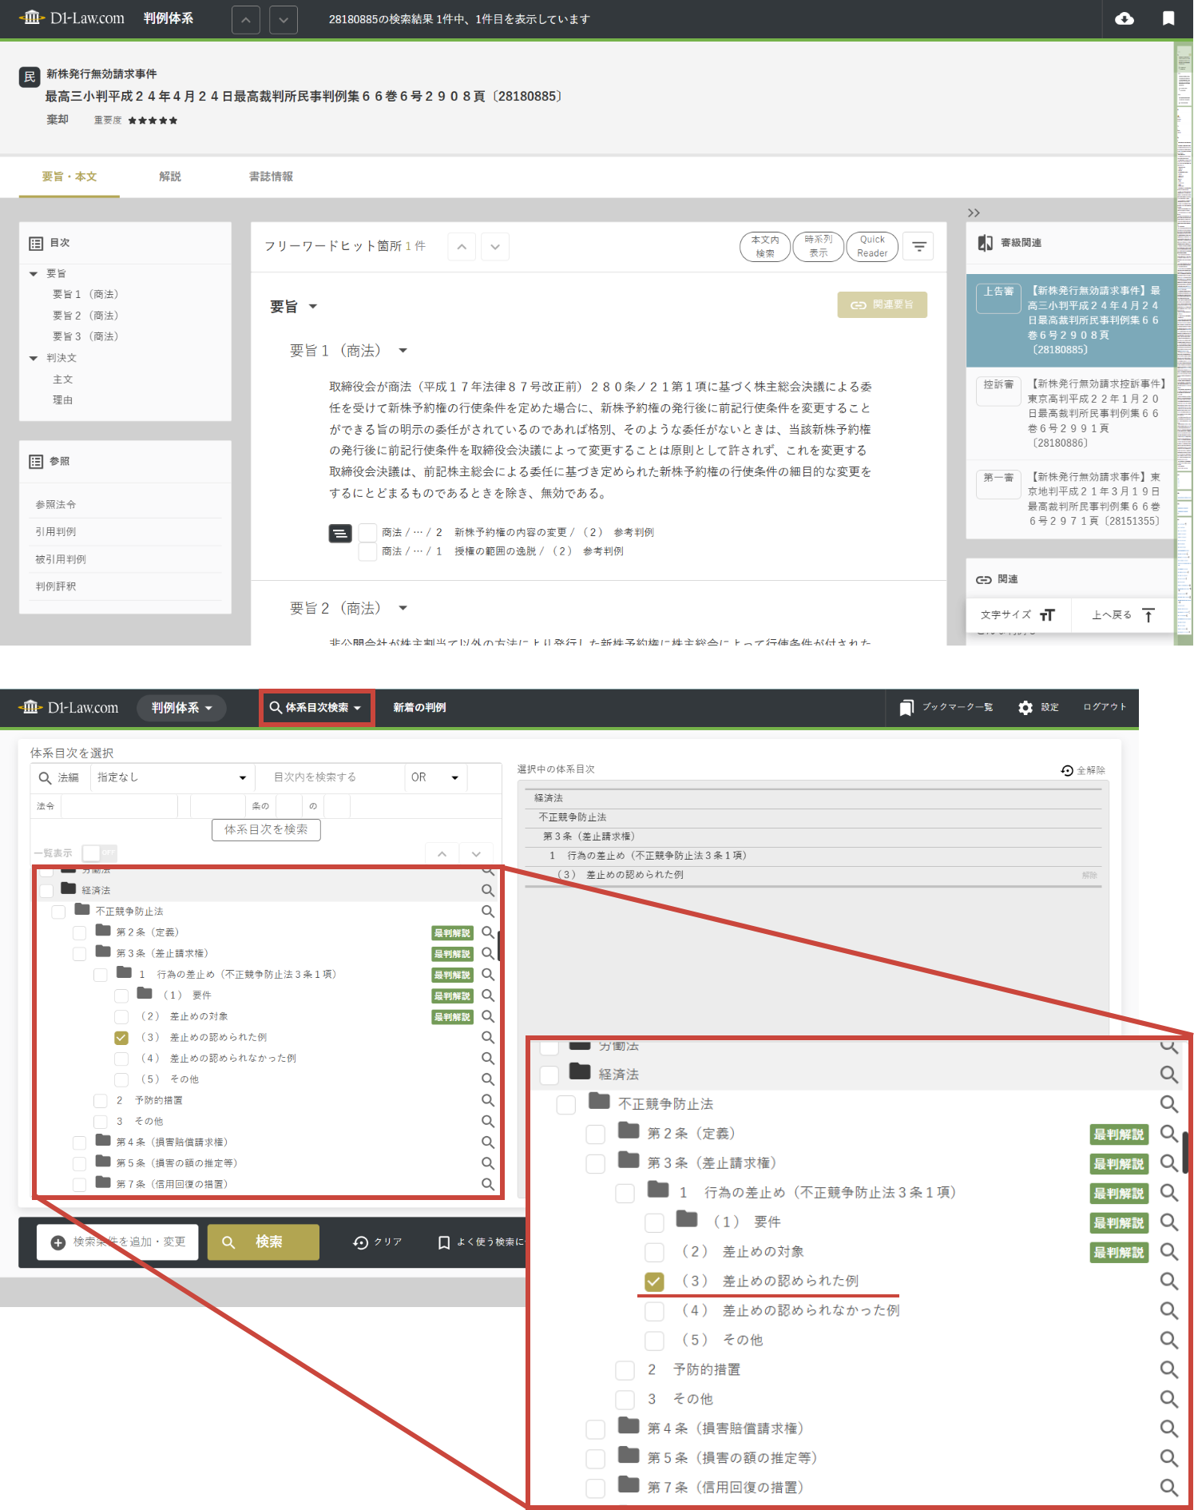Click the tree list scrollbar handle
This screenshot has height=1510, width=1194.
click(499, 944)
